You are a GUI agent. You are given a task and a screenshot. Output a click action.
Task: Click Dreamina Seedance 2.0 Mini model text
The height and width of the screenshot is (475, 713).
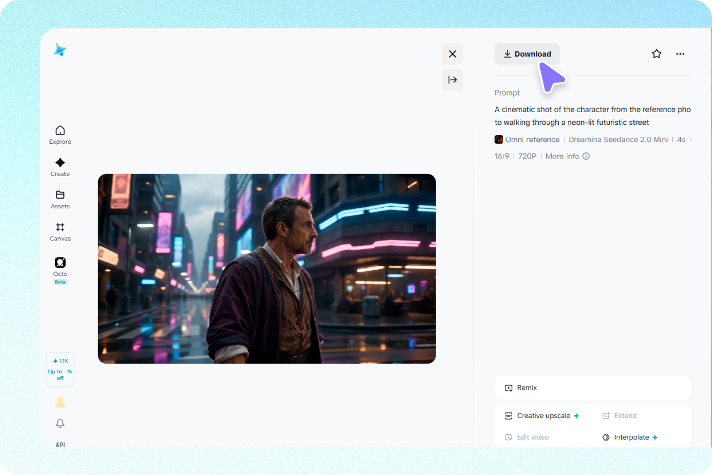pos(618,140)
